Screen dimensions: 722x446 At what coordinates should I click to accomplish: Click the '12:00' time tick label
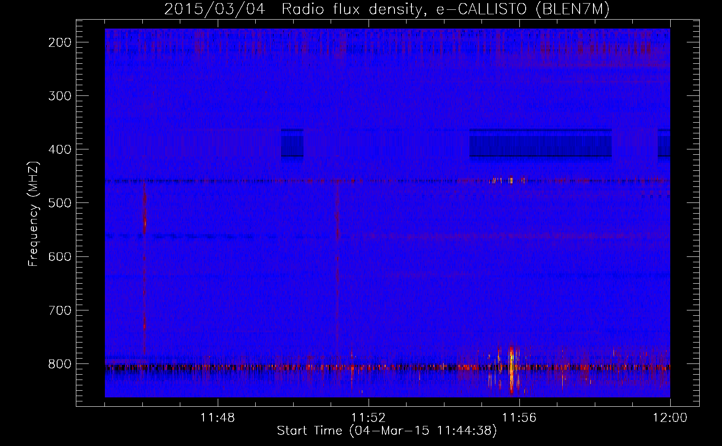click(670, 418)
